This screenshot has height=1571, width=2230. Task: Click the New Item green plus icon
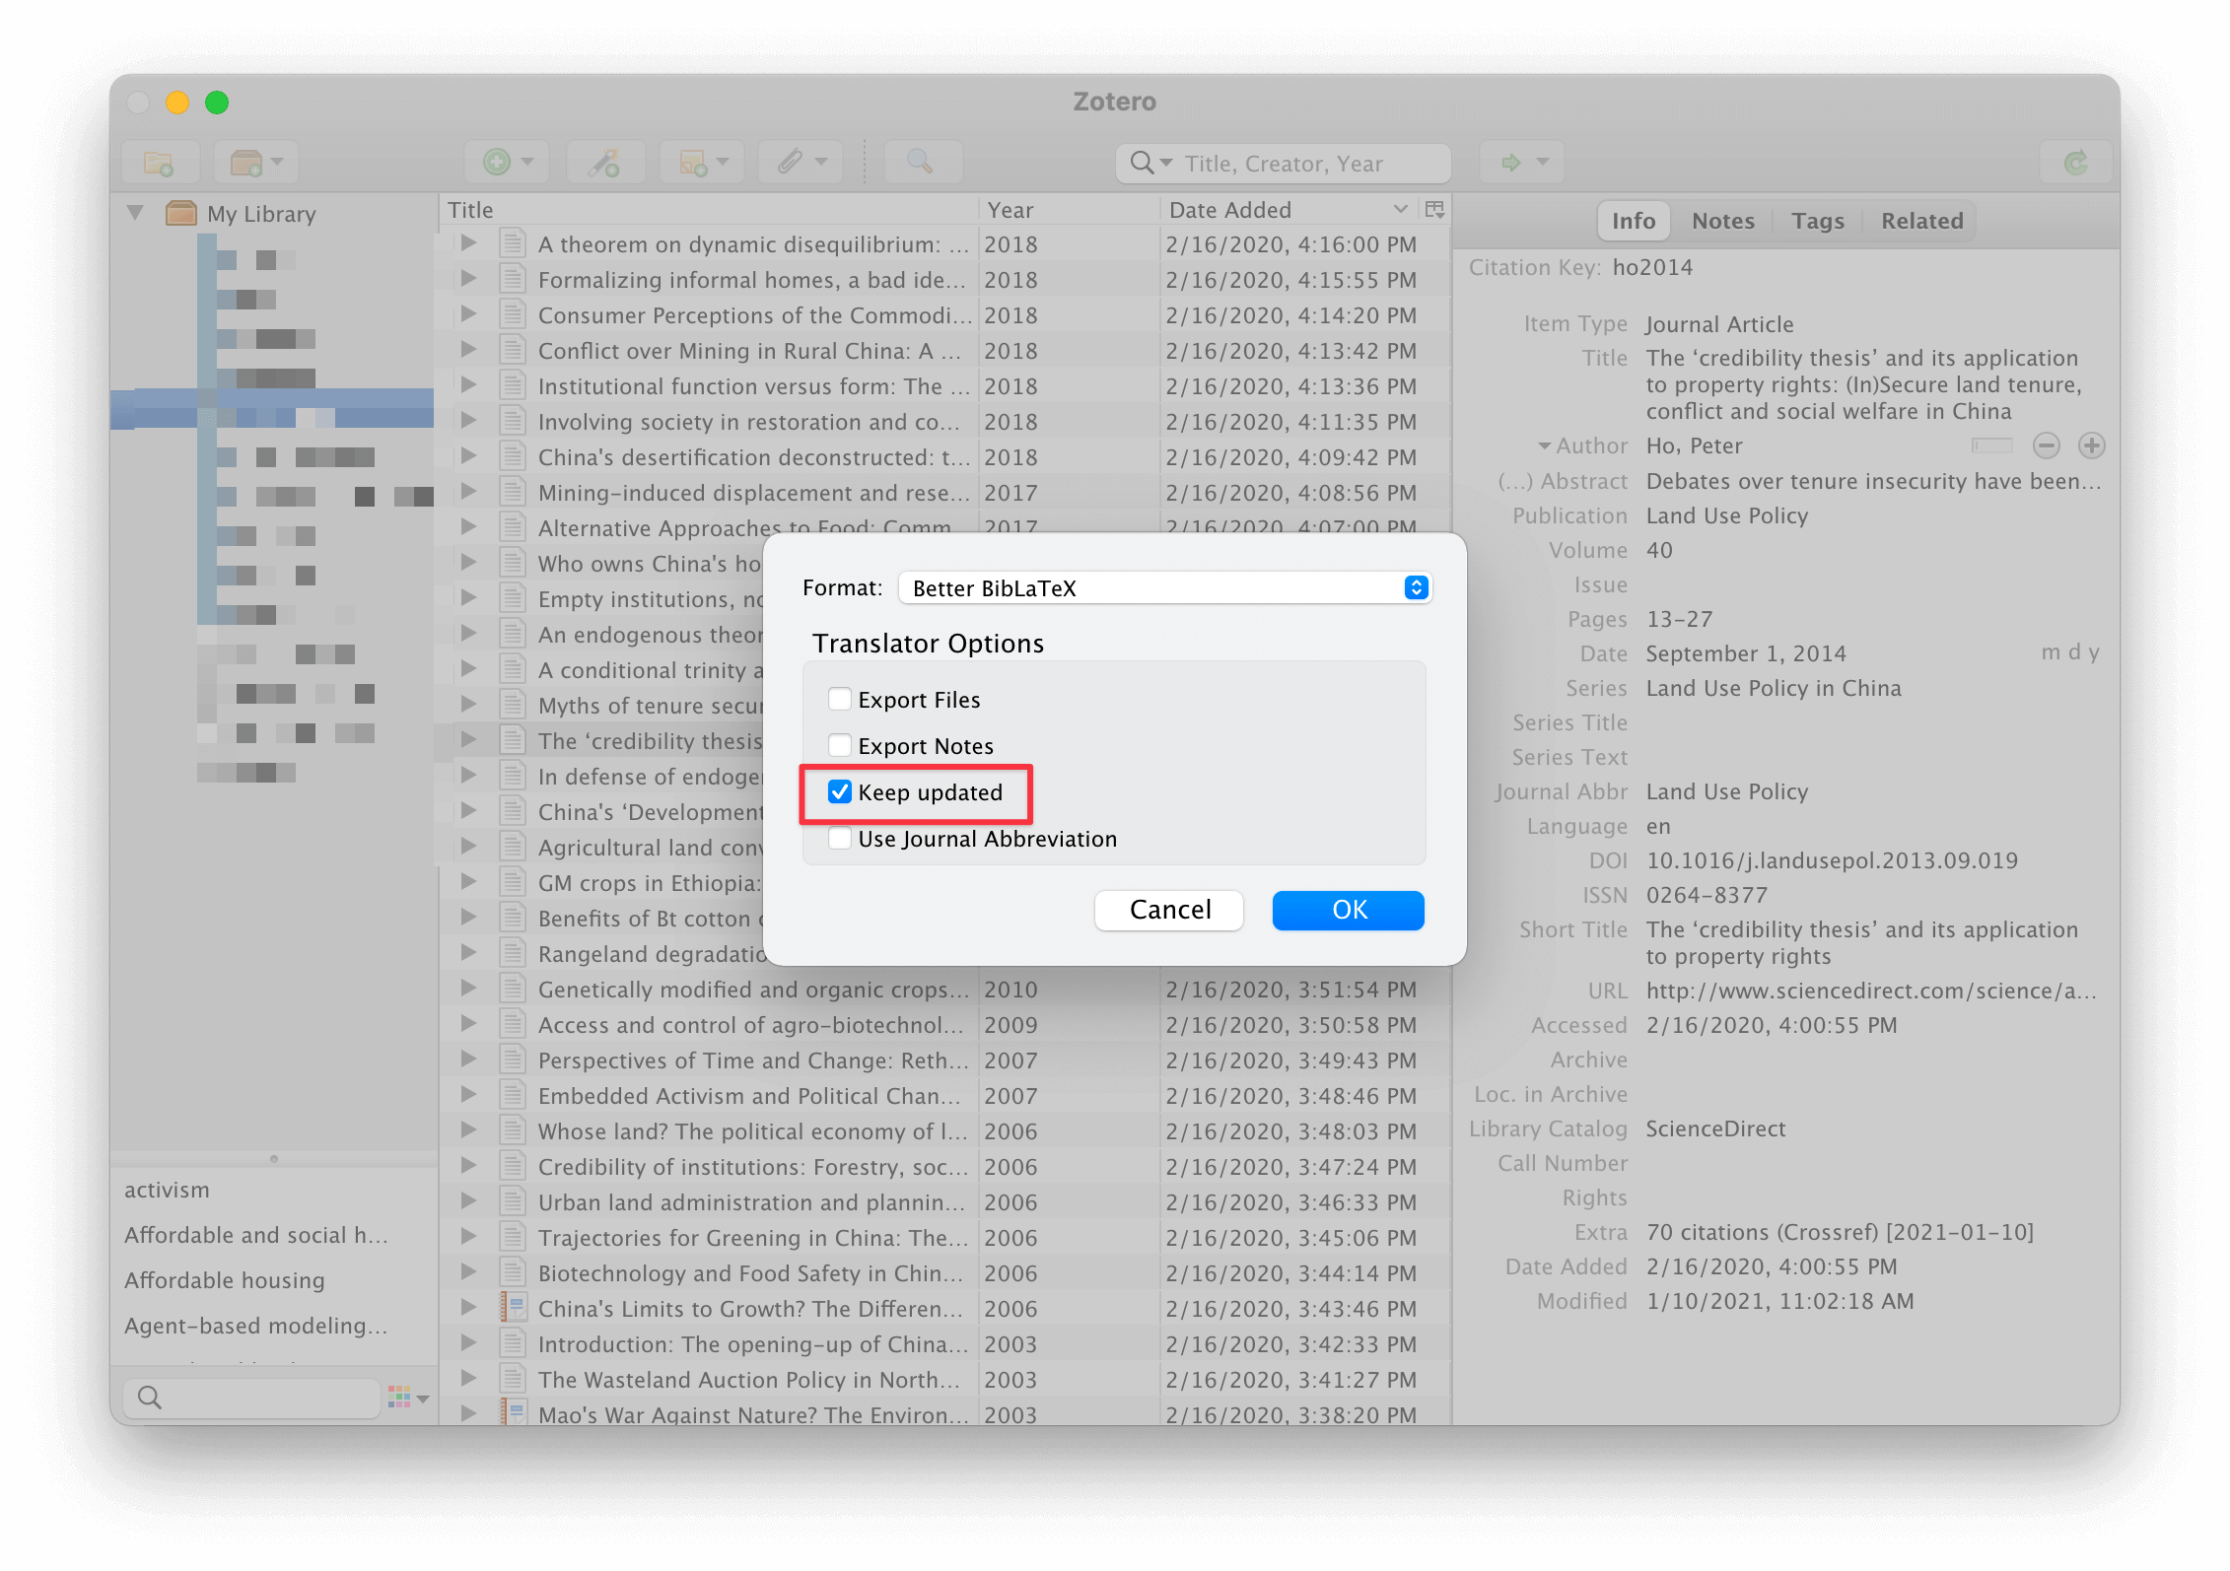(x=497, y=163)
